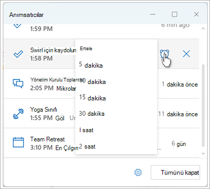Maximize the Anımsatıcılar window

[x=174, y=14]
